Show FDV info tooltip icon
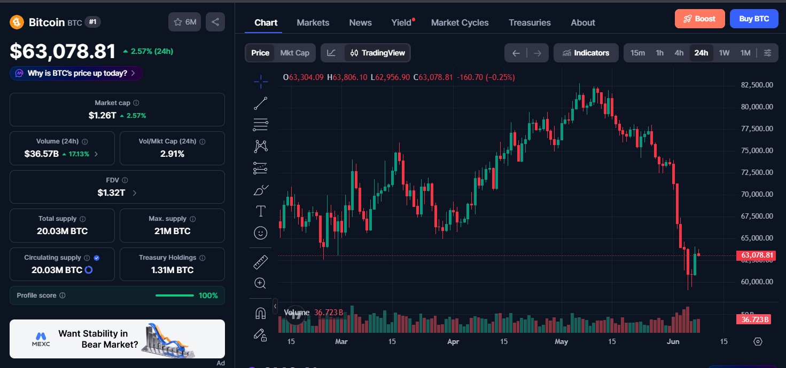This screenshot has width=786, height=368. click(x=125, y=180)
